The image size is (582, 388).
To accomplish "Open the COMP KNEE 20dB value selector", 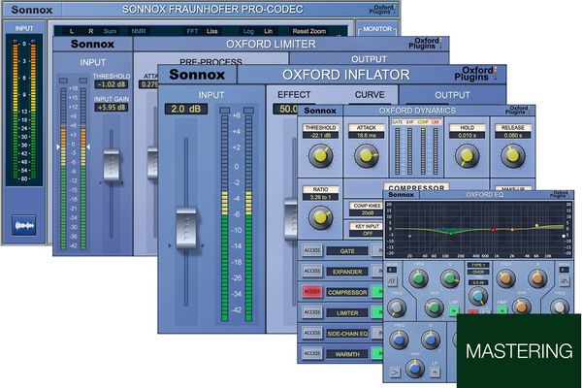I will (x=368, y=213).
